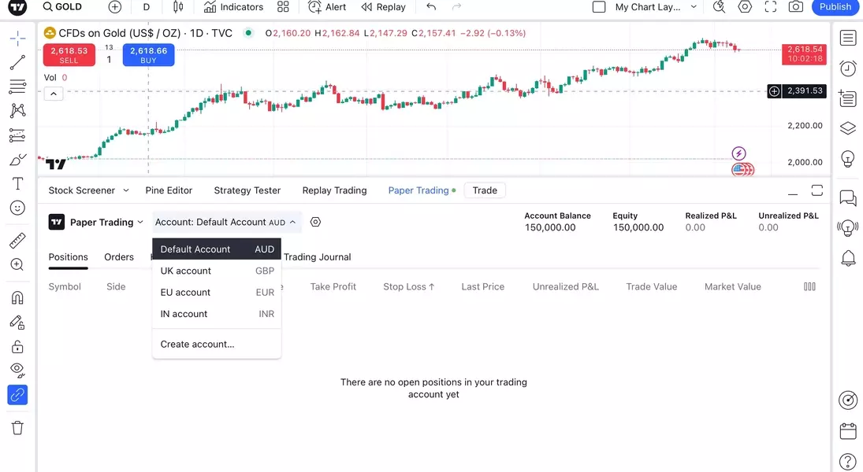Click the blue BUY 2,618.66 button

[149, 55]
